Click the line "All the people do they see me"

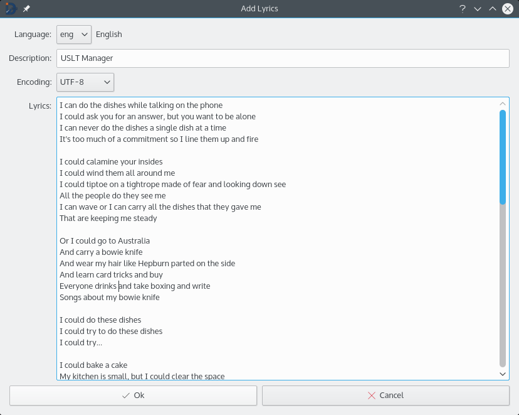coord(113,196)
